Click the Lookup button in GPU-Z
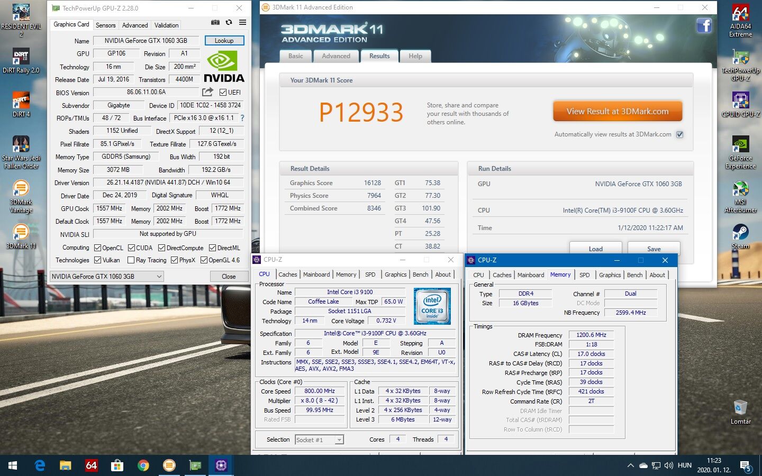762x476 pixels. tap(224, 41)
